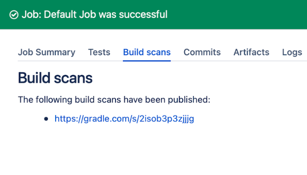
Task: View the Commits tab
Action: click(202, 52)
